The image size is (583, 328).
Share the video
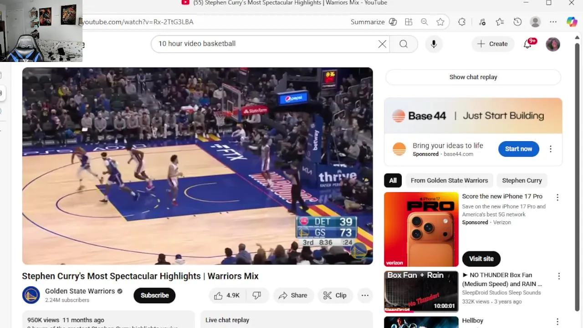click(294, 295)
